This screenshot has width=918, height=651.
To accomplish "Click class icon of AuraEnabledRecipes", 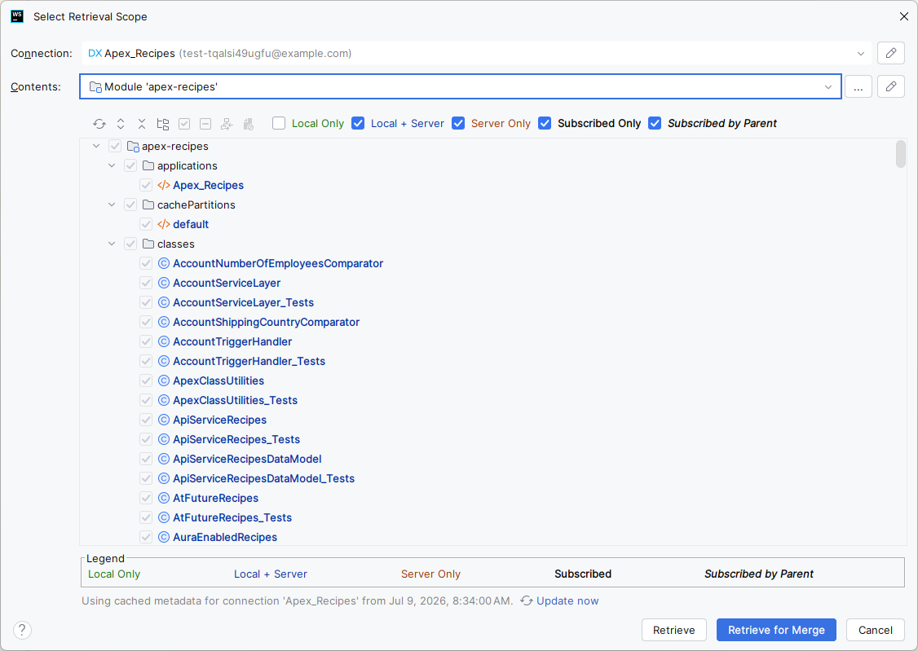I will point(164,538).
